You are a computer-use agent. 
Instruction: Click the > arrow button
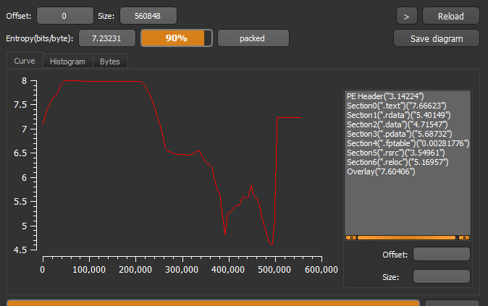[x=406, y=16]
